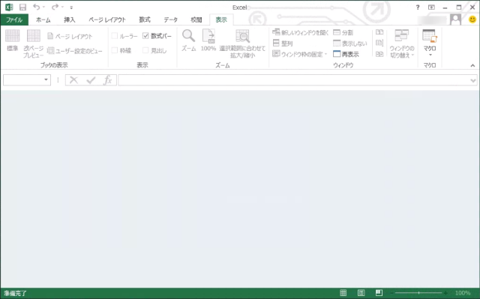Screen dimensions: 480x299
Task: Click the ページ レイアウト view button
Action: click(70, 37)
